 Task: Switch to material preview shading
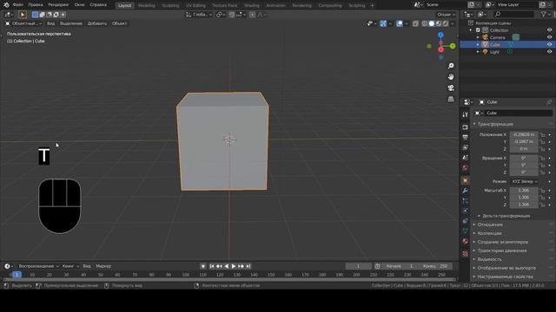coord(439,23)
